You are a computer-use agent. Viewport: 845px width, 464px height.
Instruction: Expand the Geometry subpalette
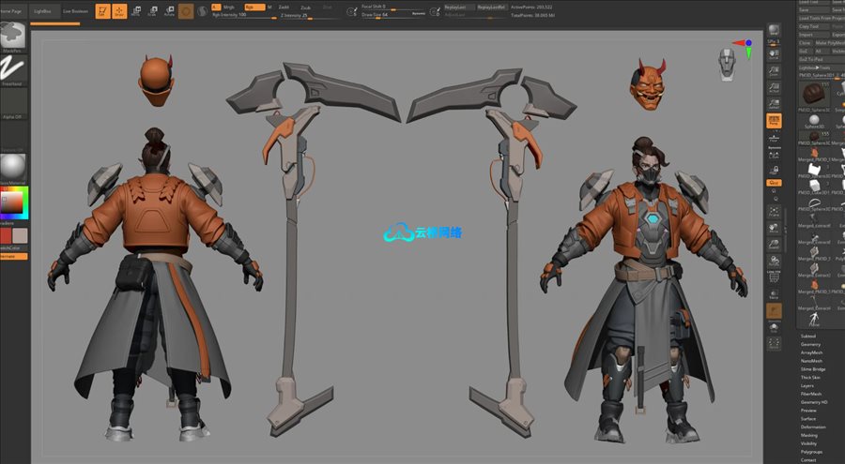(810, 344)
